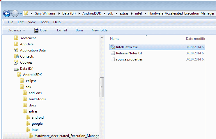Screen dimensions: 216x139
Task: Select the Contacts folder in tree
Action: pos(27,56)
